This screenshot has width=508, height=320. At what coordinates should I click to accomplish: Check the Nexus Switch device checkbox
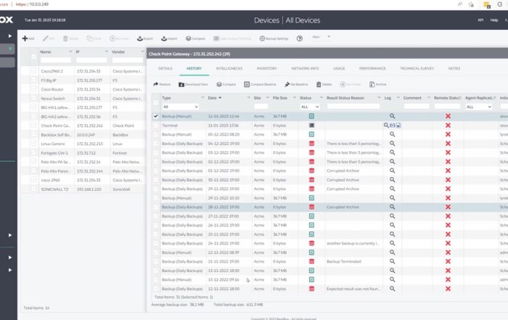[x=33, y=98]
